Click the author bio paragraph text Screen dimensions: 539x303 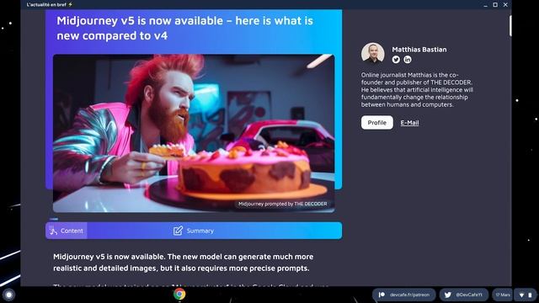pos(417,90)
